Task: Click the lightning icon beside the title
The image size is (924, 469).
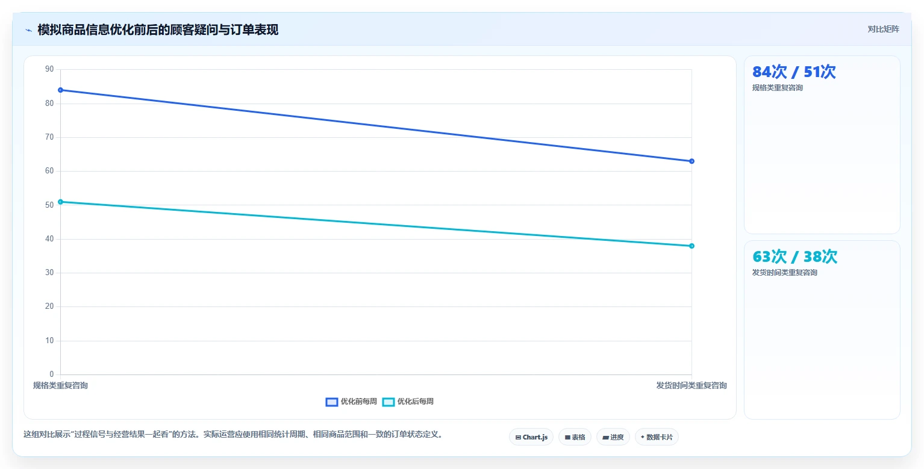Action: (x=28, y=30)
